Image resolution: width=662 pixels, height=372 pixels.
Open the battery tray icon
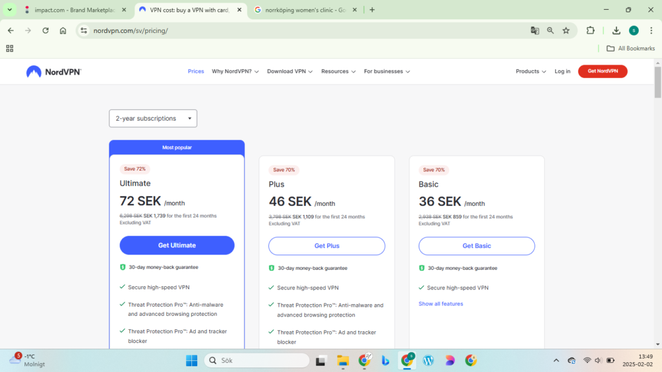610,360
